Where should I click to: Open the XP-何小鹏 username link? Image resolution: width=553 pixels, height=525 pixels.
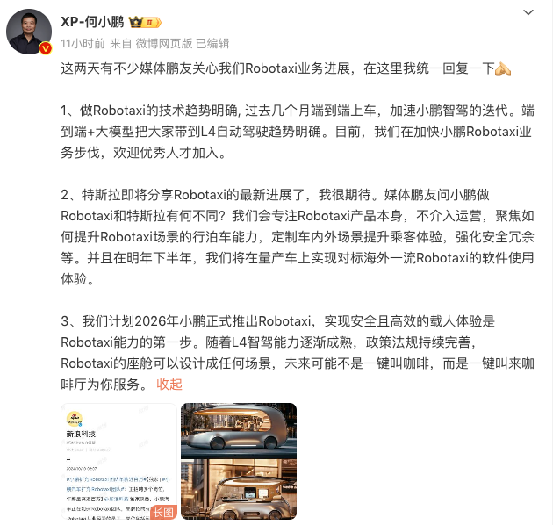[92, 22]
